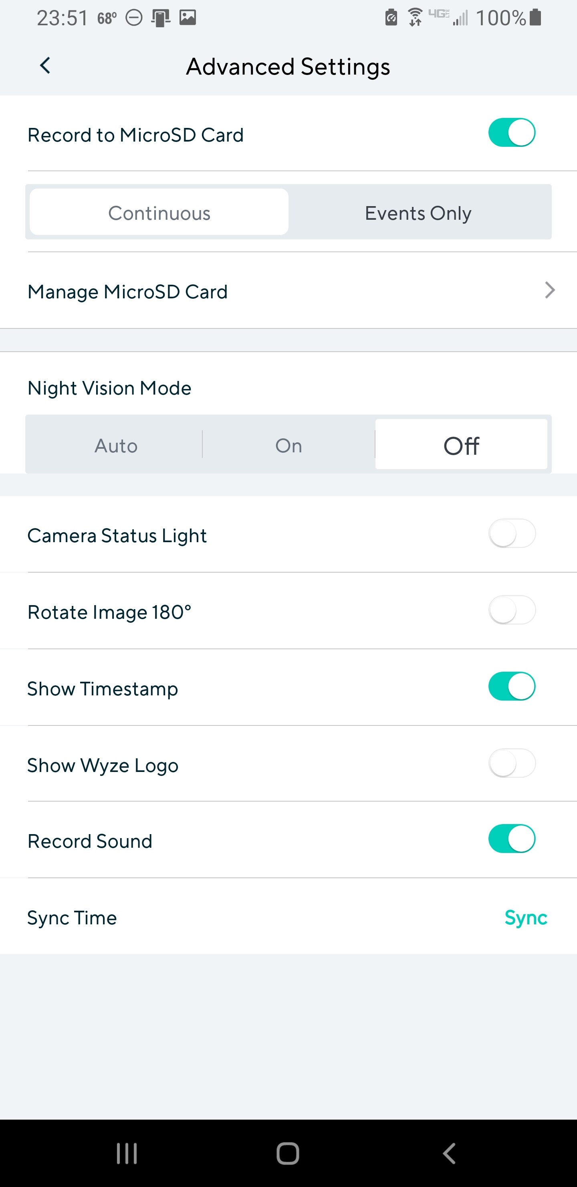Image resolution: width=577 pixels, height=1187 pixels.
Task: Disable the Show Timestamp switch
Action: 512,687
